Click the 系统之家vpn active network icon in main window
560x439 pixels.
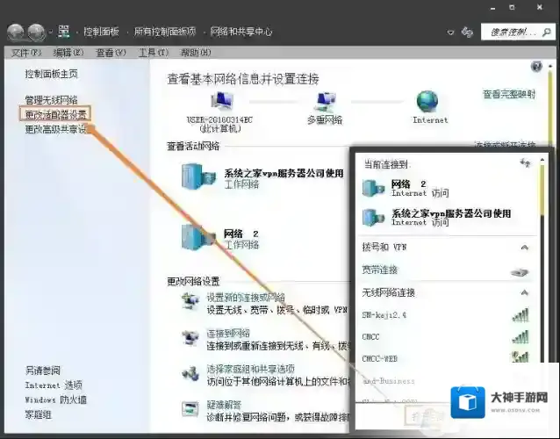tap(198, 176)
